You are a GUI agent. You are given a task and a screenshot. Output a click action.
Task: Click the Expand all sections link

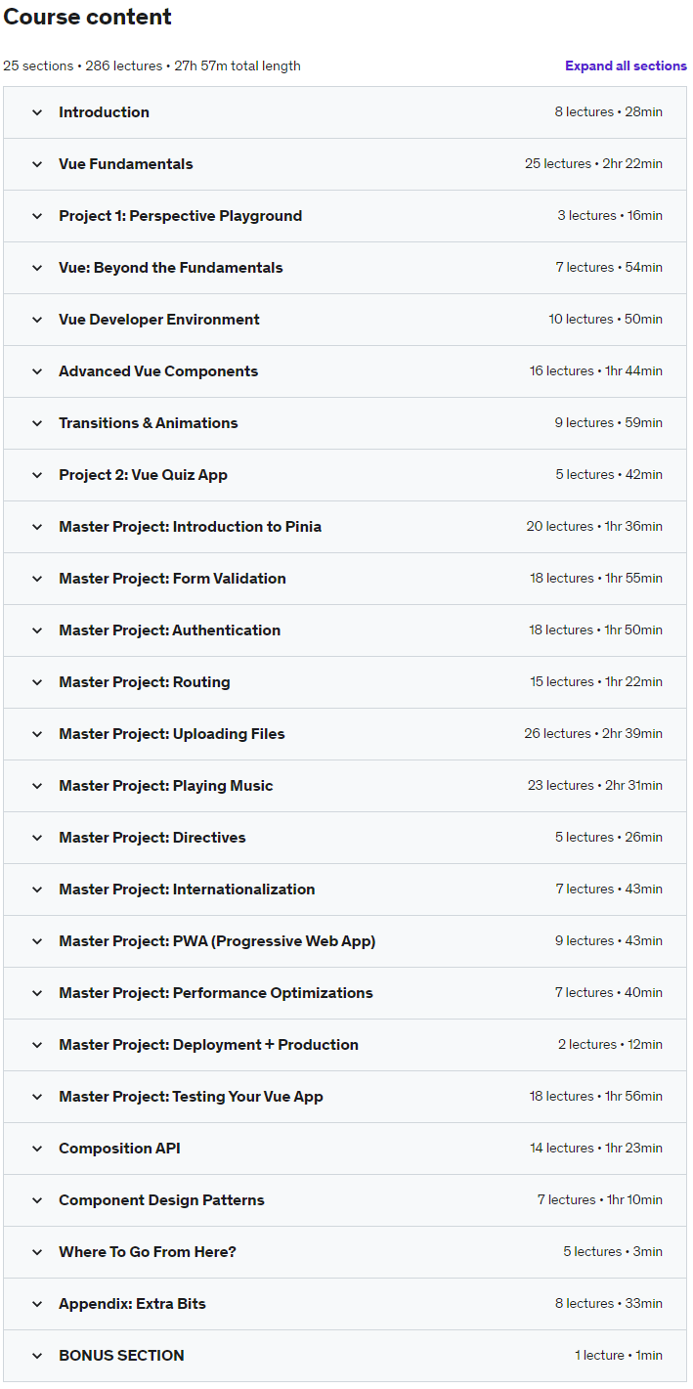(x=626, y=66)
